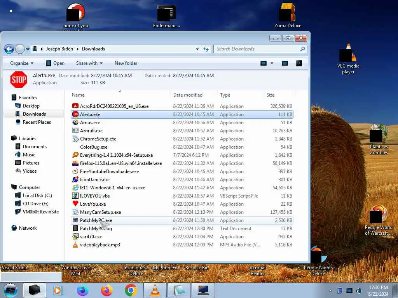
Task: Click the help icon in toolbar
Action: (x=299, y=63)
